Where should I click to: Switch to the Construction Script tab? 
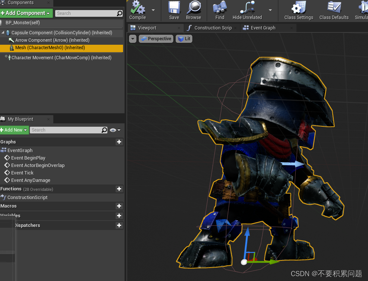coord(213,28)
